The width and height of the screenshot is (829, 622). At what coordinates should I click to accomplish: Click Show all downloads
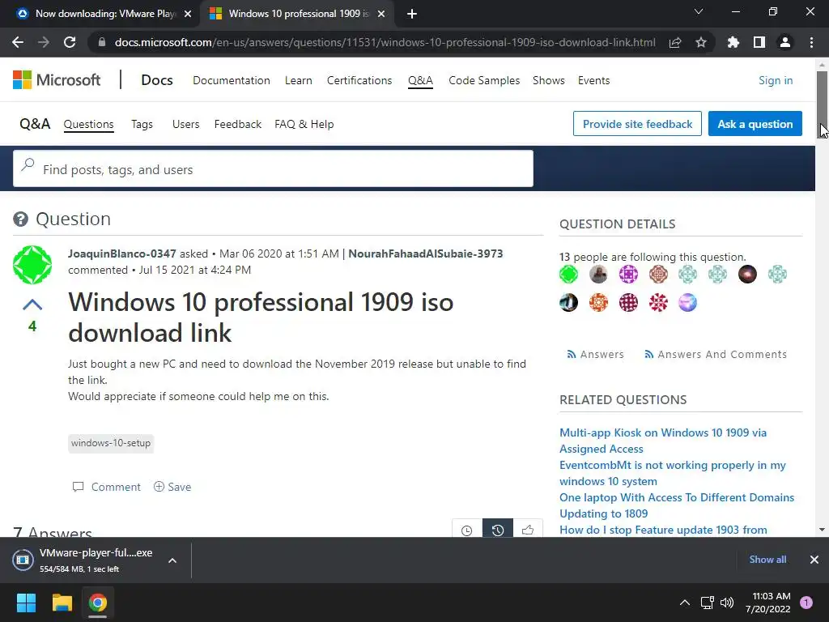pyautogui.click(x=767, y=560)
